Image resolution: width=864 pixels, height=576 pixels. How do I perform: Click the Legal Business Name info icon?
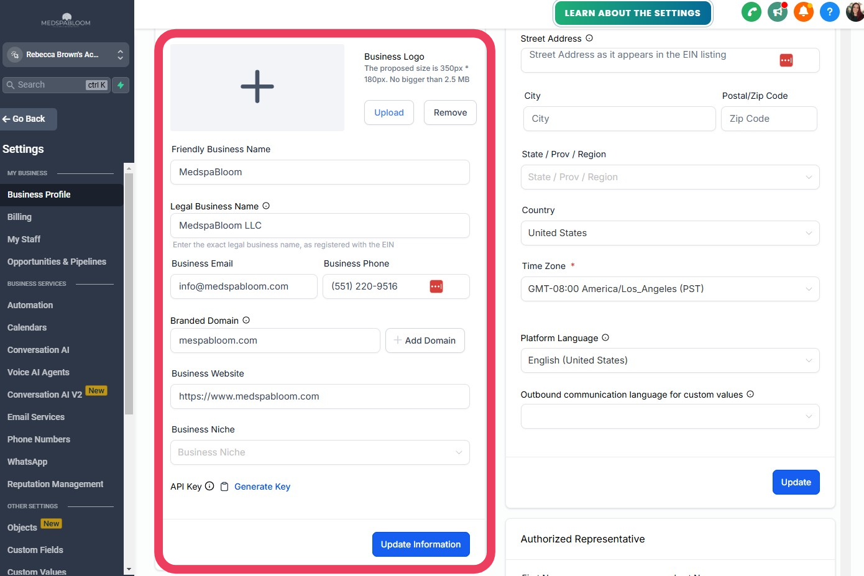266,206
